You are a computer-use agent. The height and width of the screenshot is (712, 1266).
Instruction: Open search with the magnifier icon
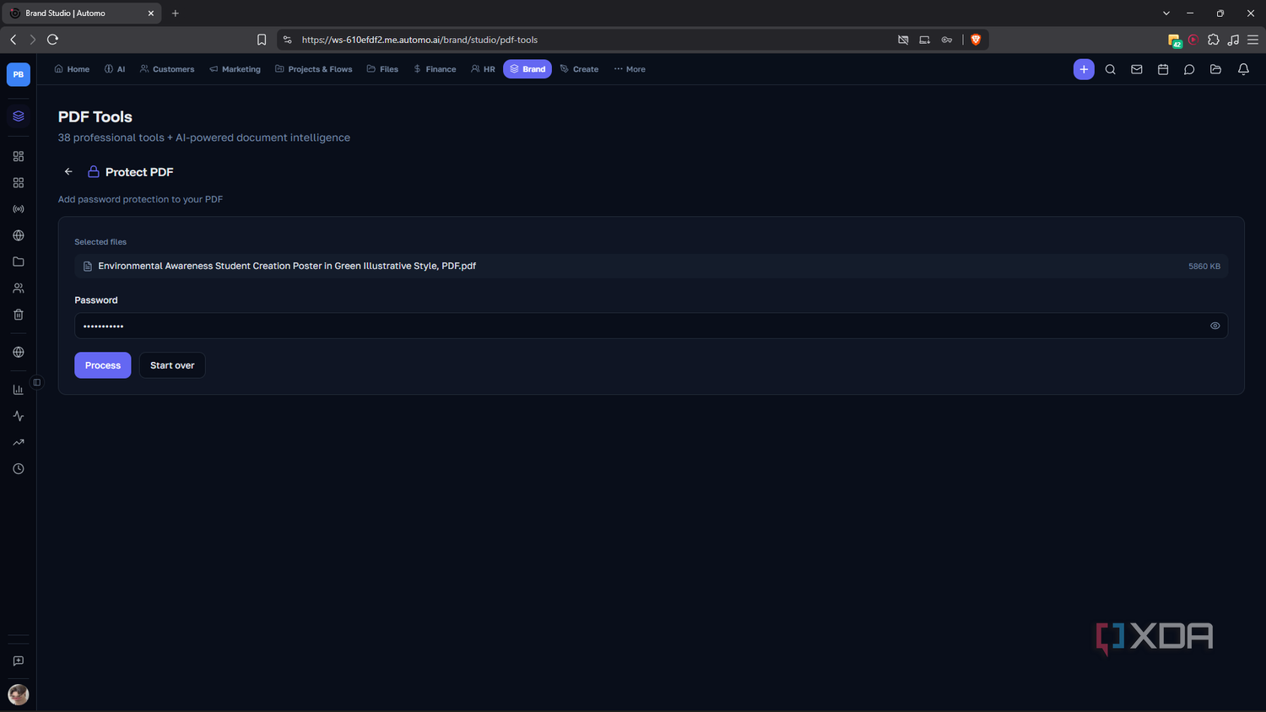click(x=1111, y=69)
